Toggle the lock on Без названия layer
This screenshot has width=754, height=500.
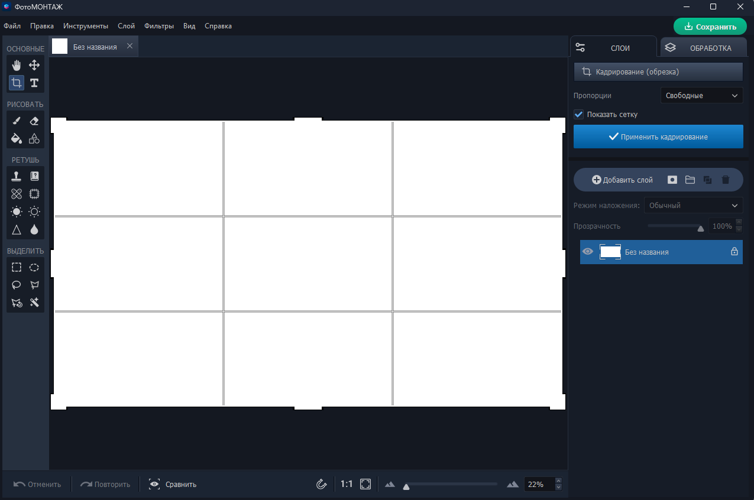(734, 252)
